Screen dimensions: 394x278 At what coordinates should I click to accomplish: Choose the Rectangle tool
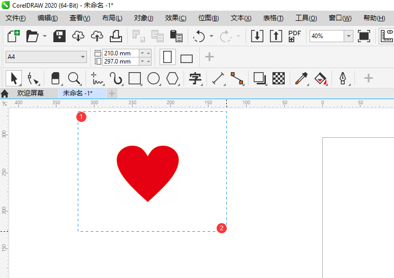(x=135, y=78)
